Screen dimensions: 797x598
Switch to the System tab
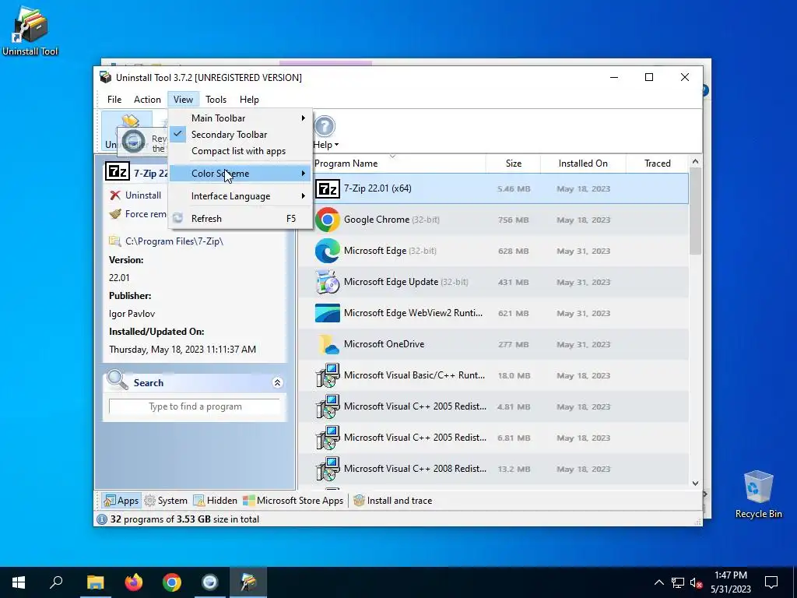(166, 501)
